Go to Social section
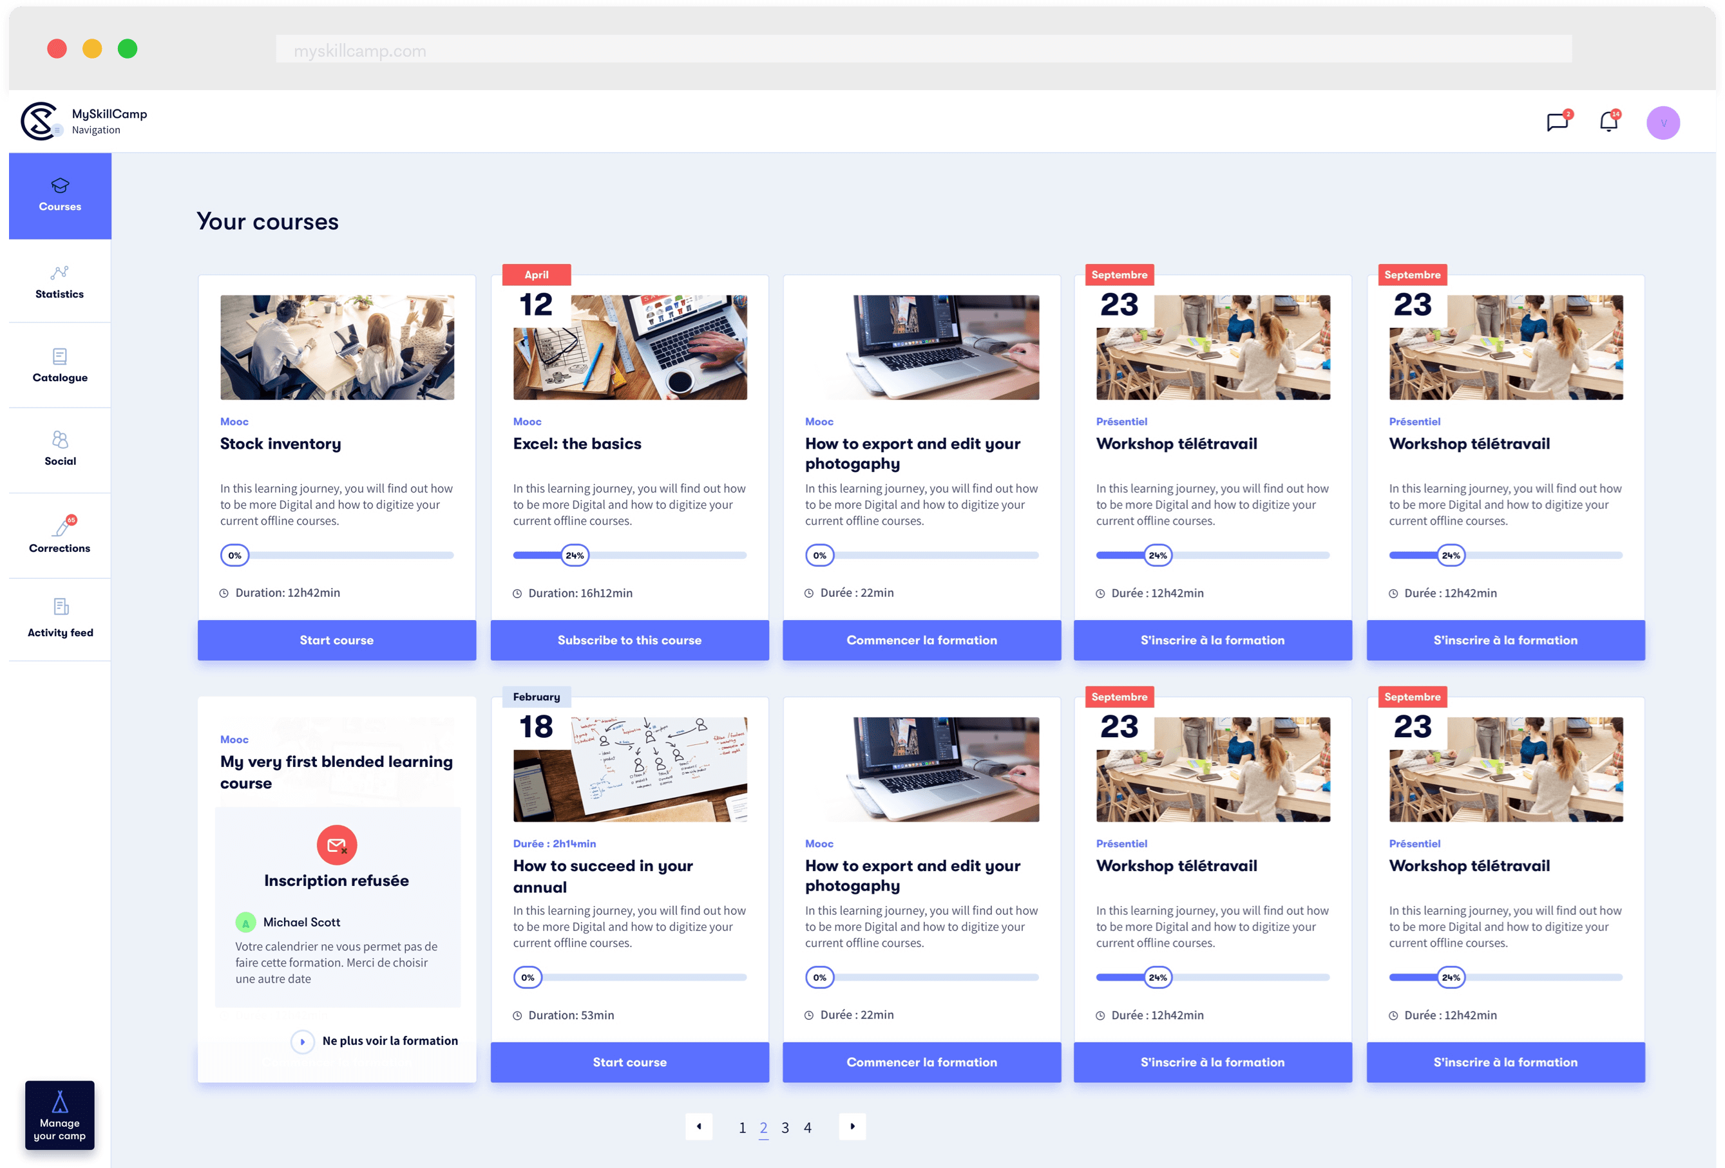1725x1168 pixels. (59, 449)
